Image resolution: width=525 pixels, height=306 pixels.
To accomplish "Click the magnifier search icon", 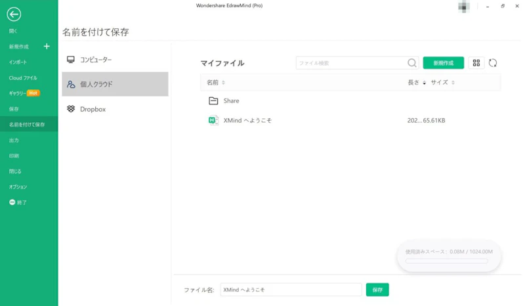I will click(412, 63).
